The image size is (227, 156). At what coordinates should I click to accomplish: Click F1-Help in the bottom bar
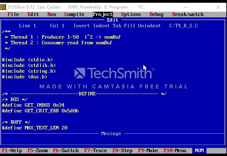click(x=12, y=150)
